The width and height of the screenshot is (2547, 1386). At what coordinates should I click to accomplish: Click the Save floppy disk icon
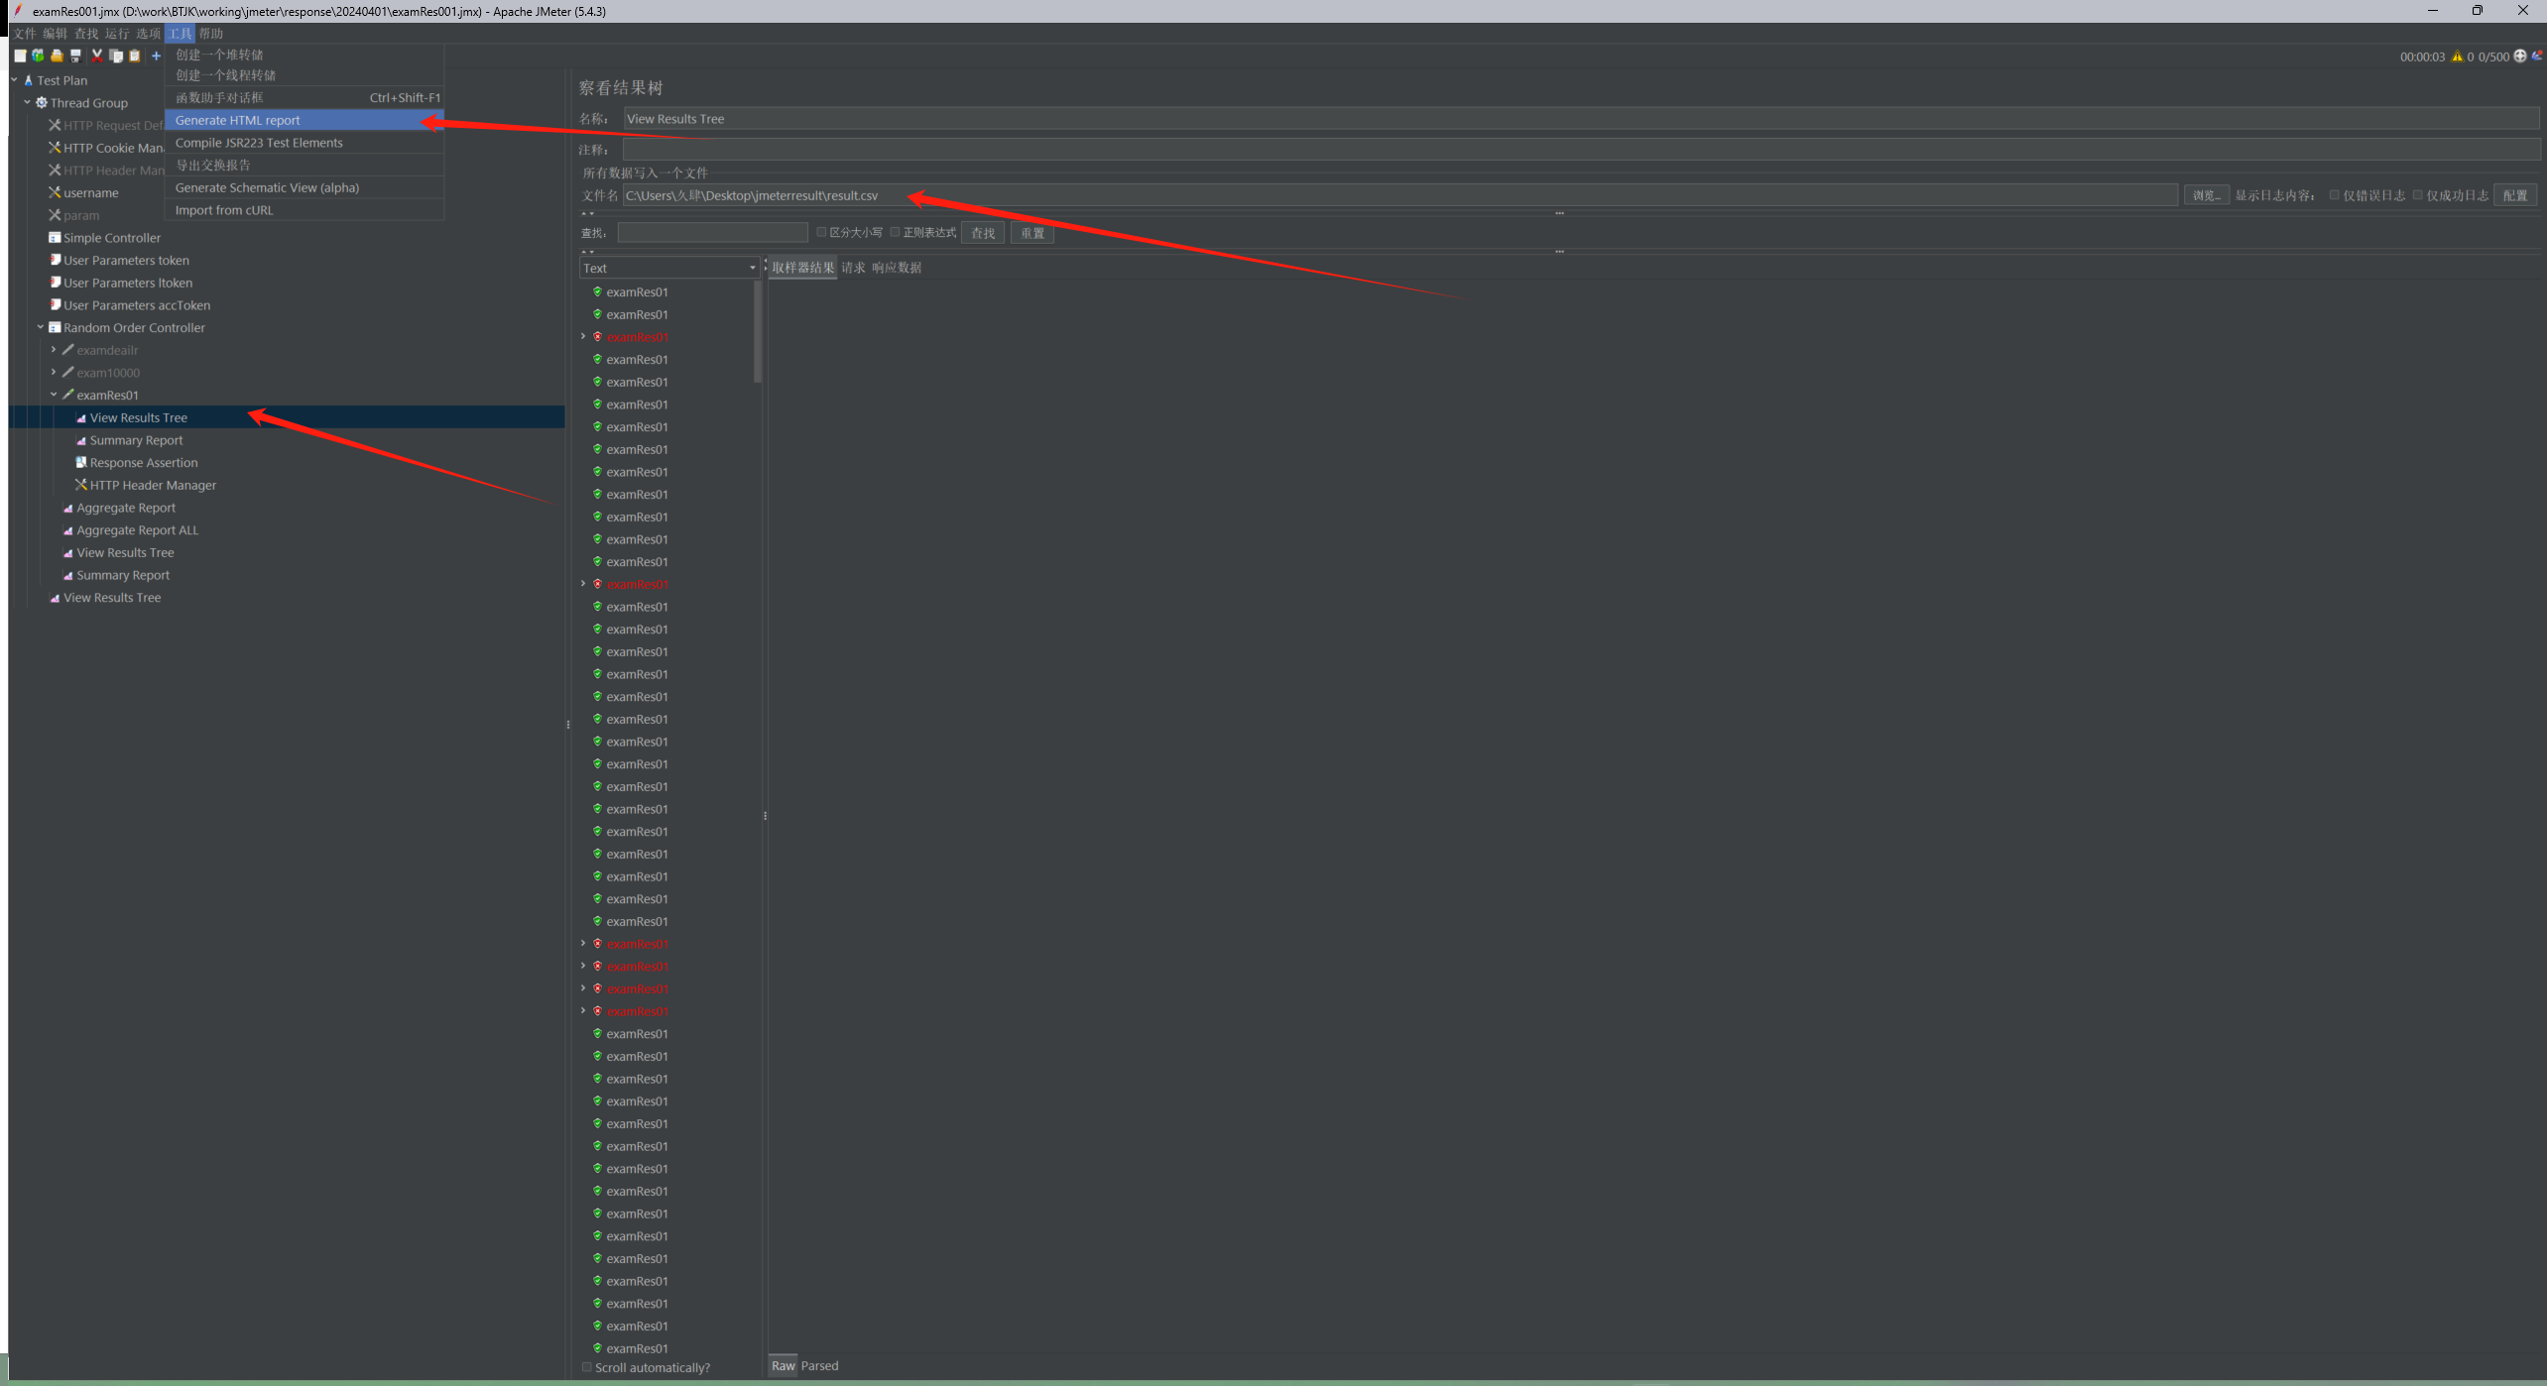(75, 57)
